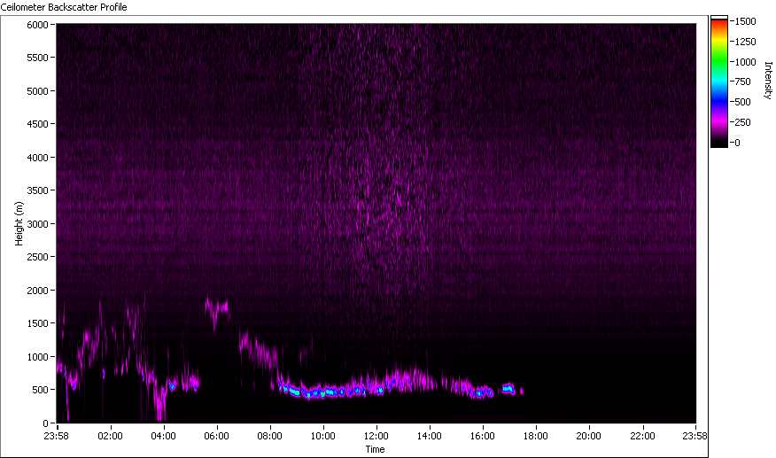Viewport: 776px width, 458px height.
Task: Click the 1000 height tick label
Action: [37, 356]
